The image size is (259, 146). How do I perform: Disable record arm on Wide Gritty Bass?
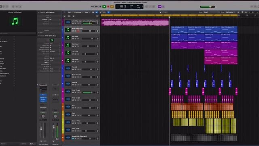coord(78,31)
